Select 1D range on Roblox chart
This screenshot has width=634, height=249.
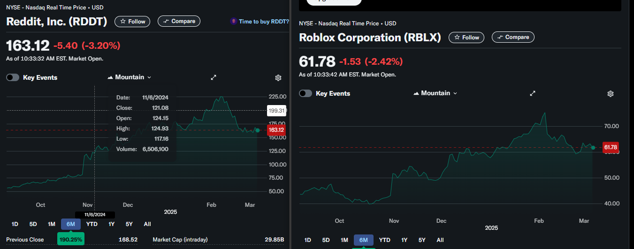307,240
